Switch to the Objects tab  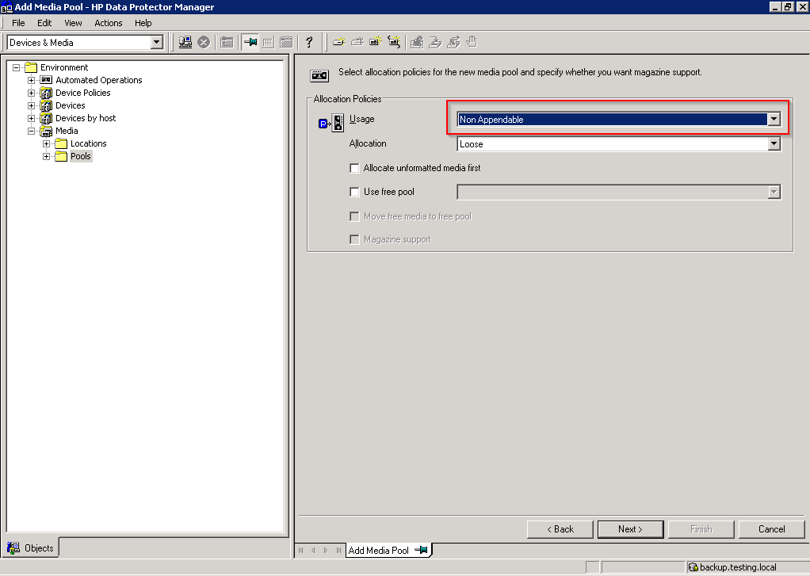(32, 547)
